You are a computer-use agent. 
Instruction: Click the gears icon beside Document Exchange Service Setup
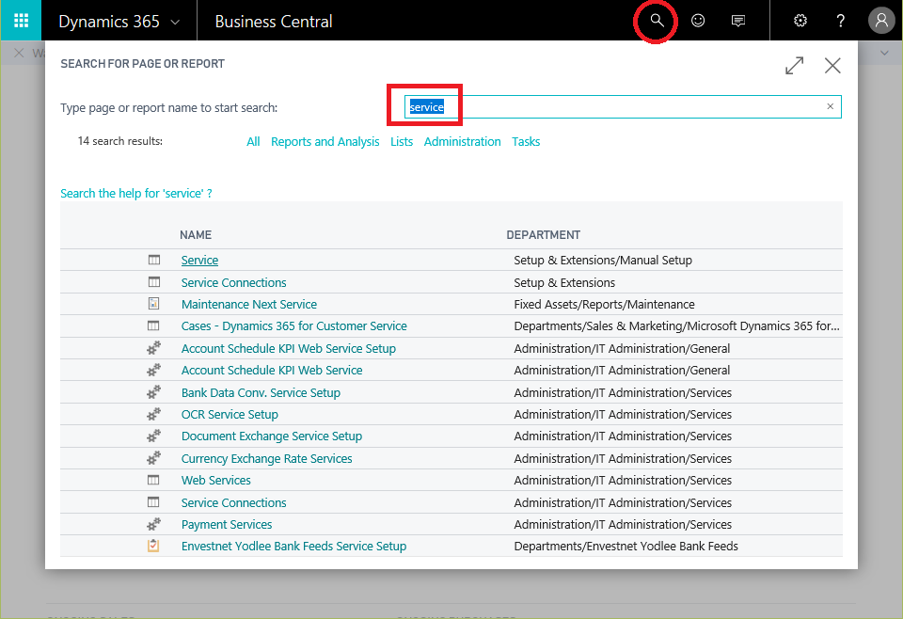point(153,436)
